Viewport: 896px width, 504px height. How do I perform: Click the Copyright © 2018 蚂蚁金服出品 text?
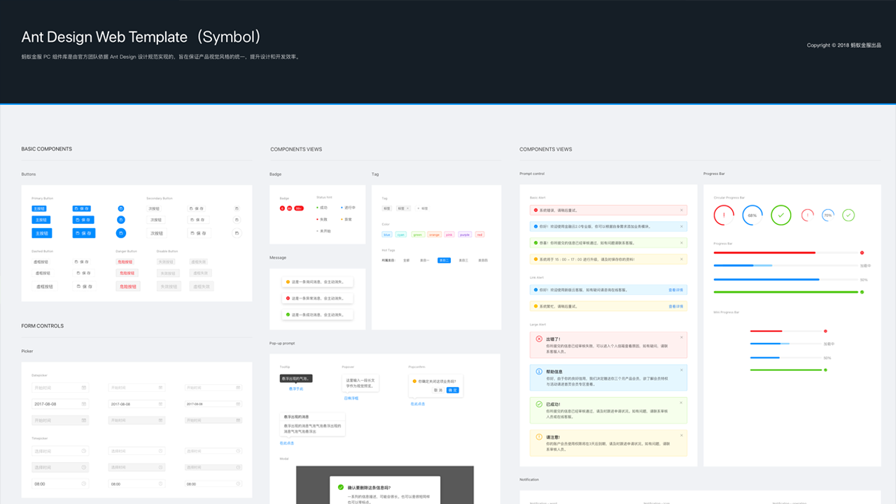pyautogui.click(x=843, y=45)
